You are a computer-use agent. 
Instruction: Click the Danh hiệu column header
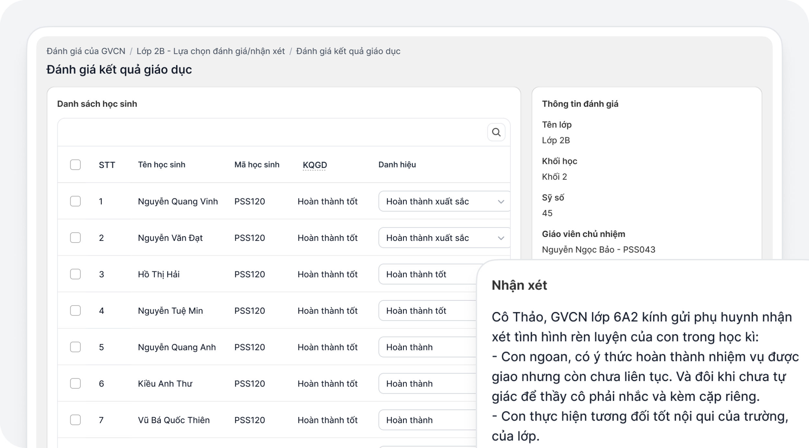click(x=397, y=164)
